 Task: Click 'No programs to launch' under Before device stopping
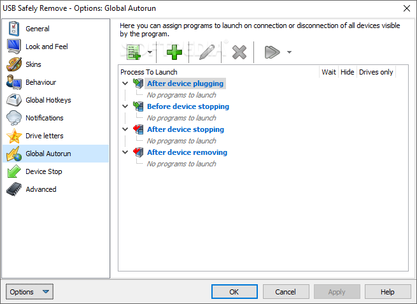(x=181, y=118)
